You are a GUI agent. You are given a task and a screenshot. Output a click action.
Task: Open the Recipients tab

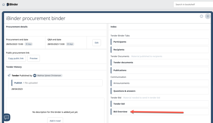pos(160,50)
